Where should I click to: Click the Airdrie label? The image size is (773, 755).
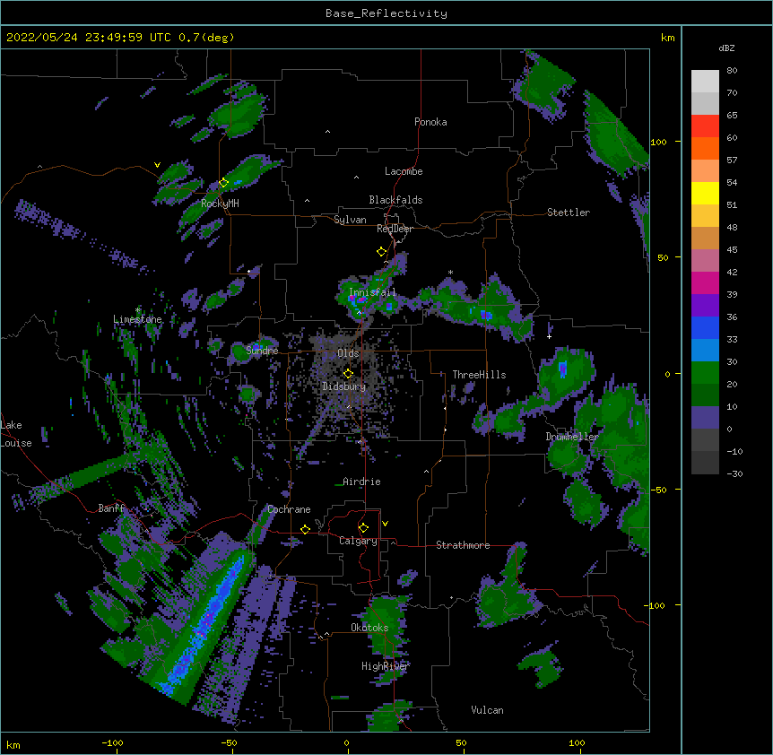(x=361, y=482)
